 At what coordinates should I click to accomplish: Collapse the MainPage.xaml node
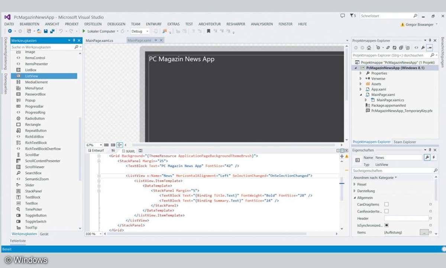coord(360,95)
